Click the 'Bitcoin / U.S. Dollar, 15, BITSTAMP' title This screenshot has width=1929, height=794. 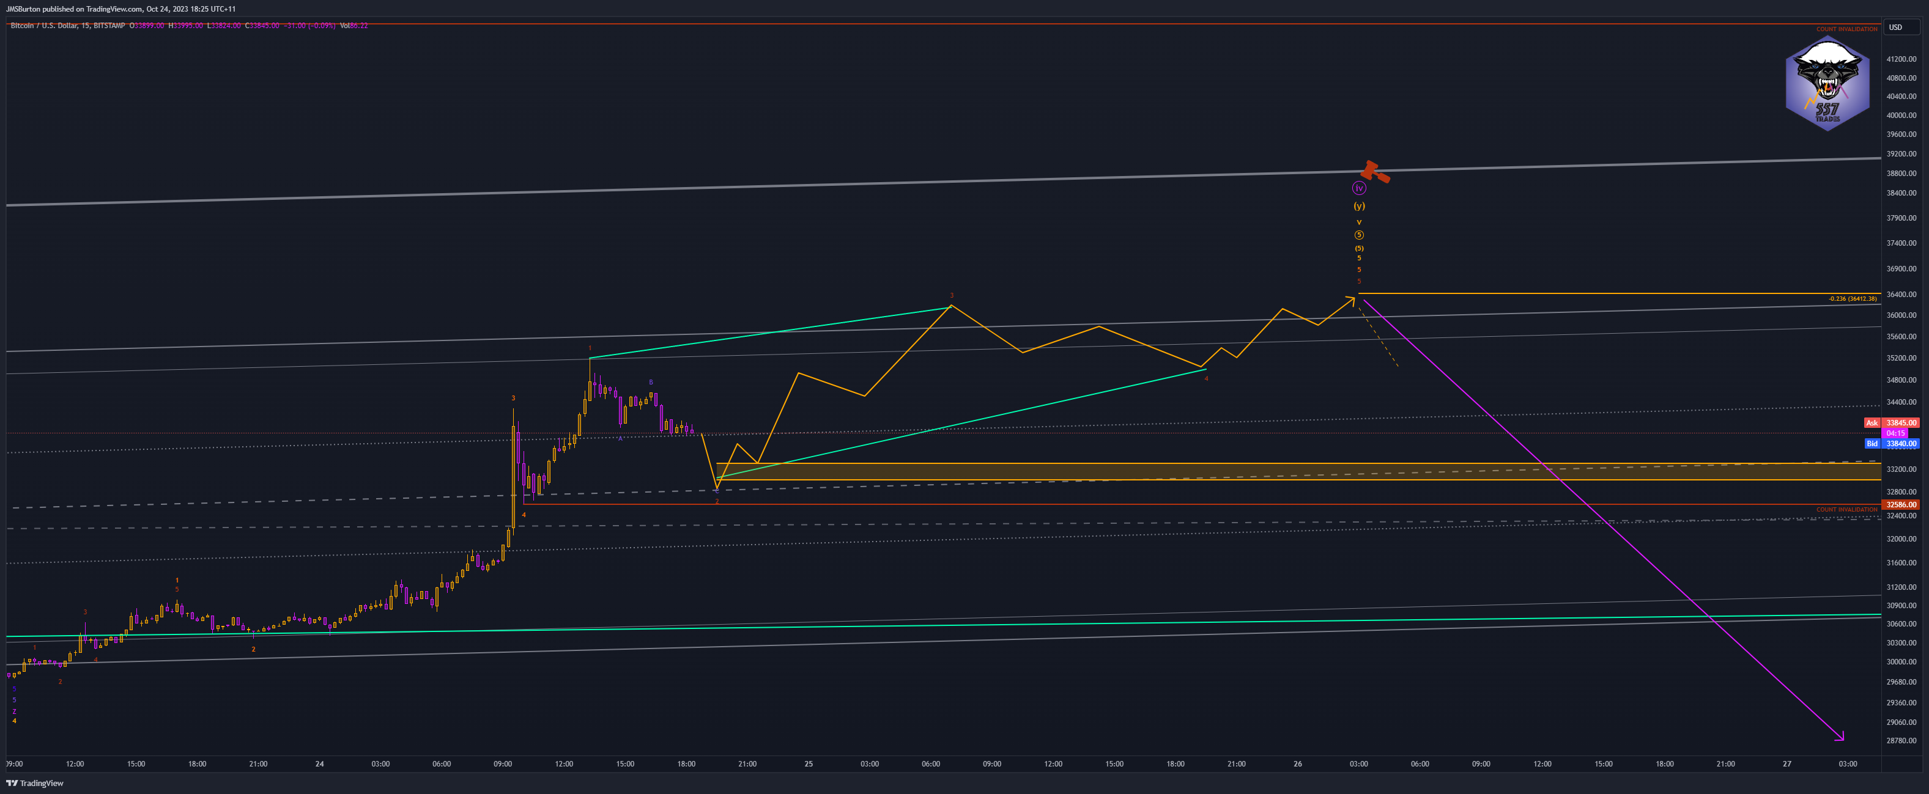point(67,26)
